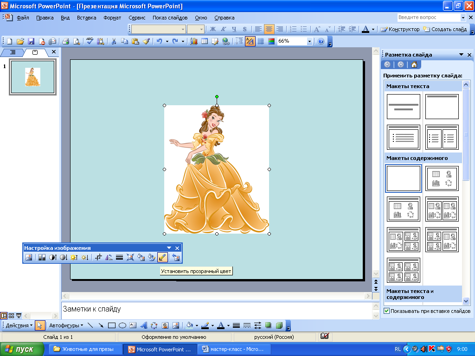Open task pane Разметка слайда dropdown arrow
475x356 pixels.
click(x=461, y=55)
